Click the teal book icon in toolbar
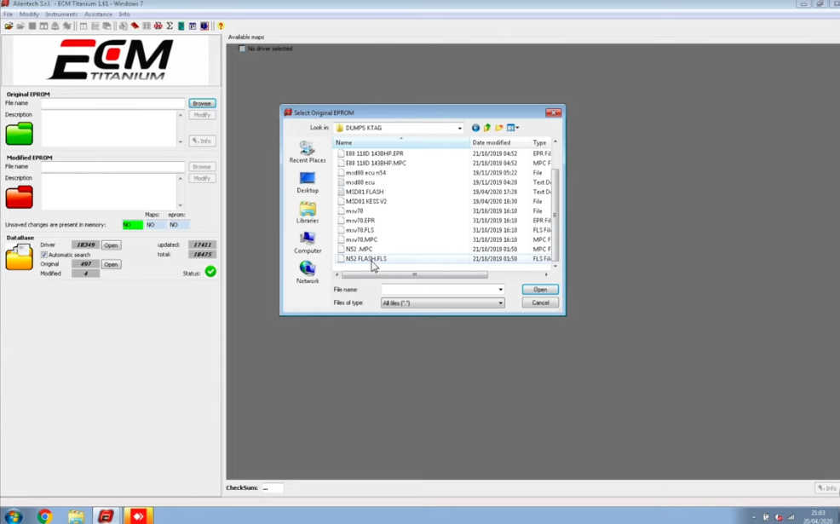The image size is (840, 524). click(x=181, y=26)
